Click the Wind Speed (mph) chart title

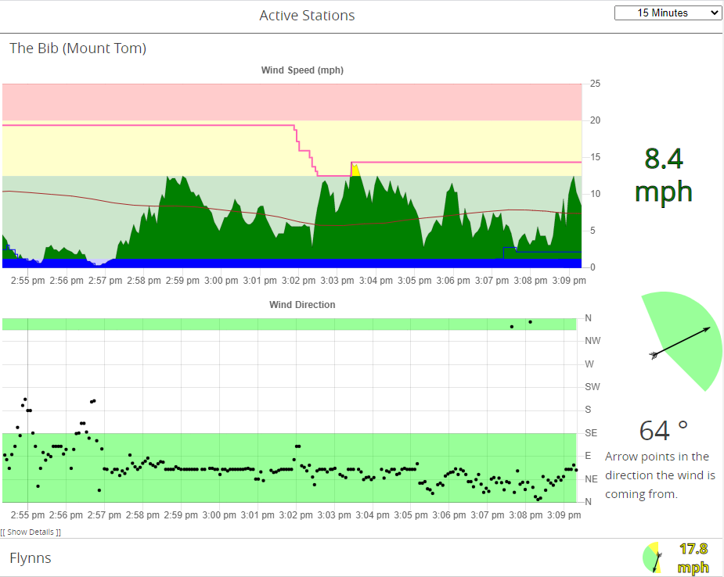[302, 70]
